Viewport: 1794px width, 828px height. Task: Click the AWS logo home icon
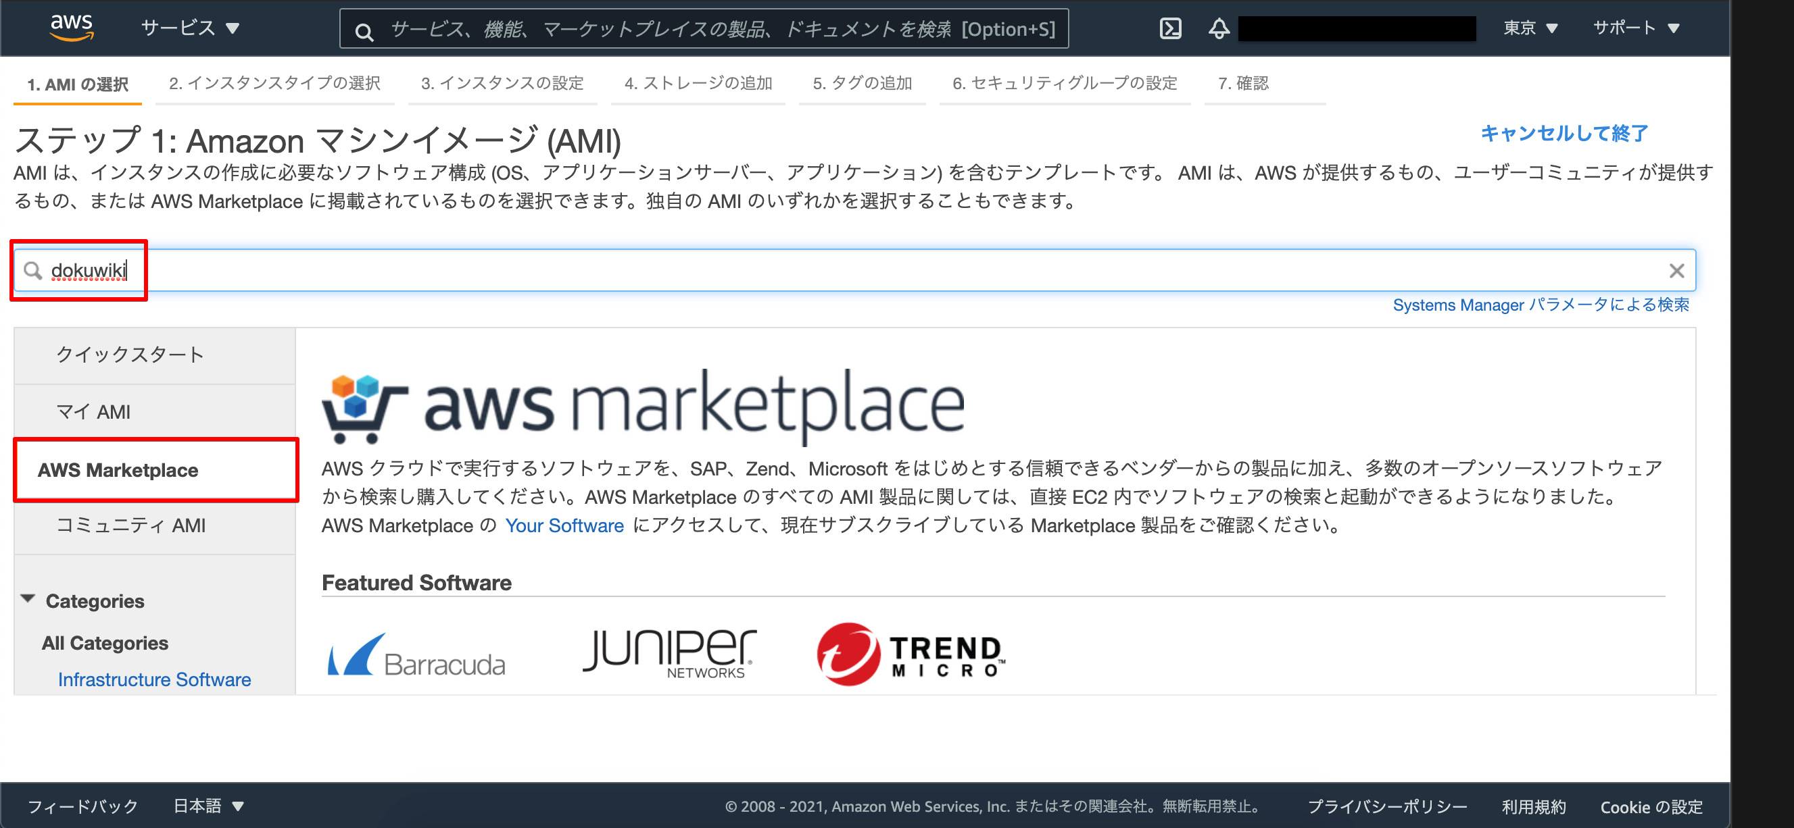point(71,28)
